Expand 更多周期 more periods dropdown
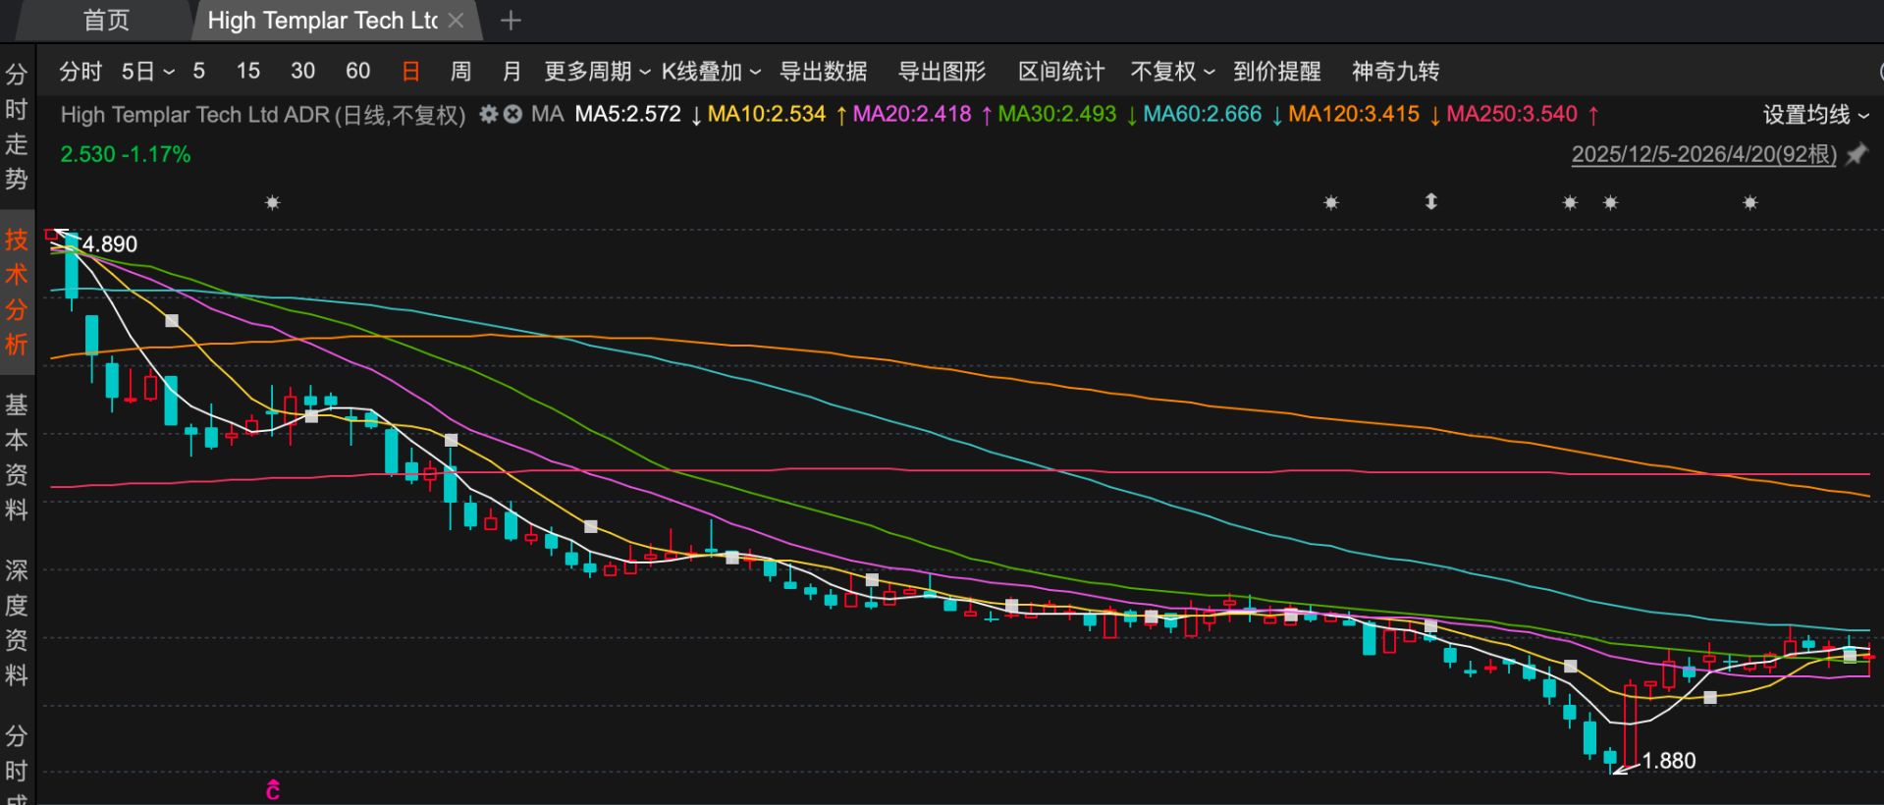This screenshot has width=1884, height=805. (x=597, y=72)
